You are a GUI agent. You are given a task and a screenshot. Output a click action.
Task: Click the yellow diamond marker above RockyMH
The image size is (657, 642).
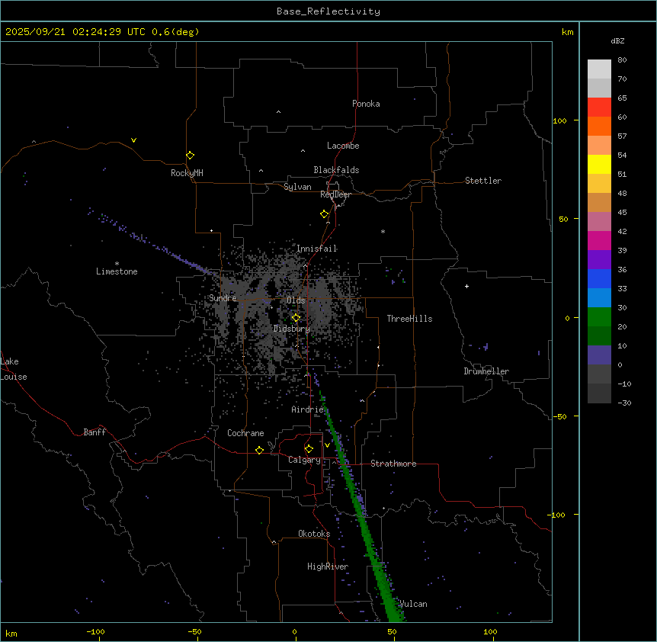190,155
